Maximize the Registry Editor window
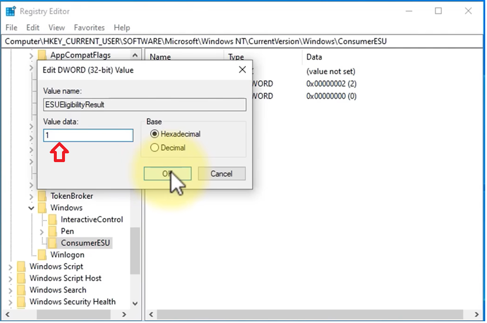 tap(438, 11)
